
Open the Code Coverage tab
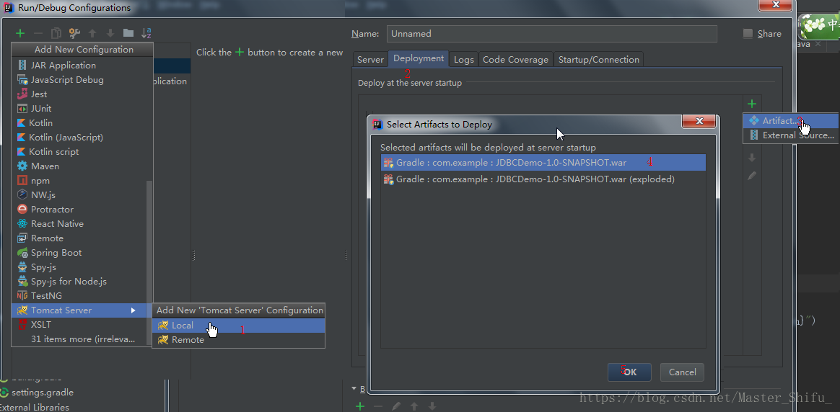click(x=515, y=59)
